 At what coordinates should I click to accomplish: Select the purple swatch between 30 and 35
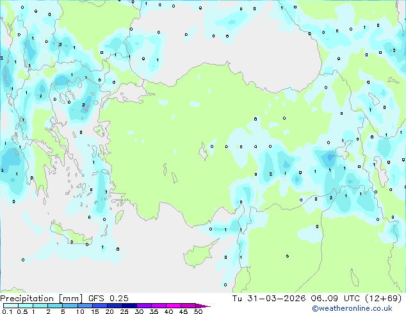tap(143, 306)
